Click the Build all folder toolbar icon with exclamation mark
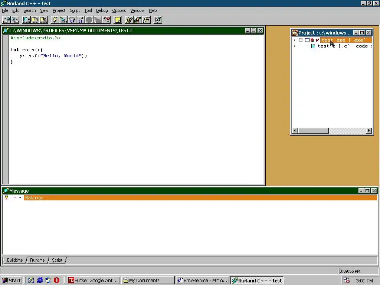The height and width of the screenshot is (285, 380). (44, 20)
